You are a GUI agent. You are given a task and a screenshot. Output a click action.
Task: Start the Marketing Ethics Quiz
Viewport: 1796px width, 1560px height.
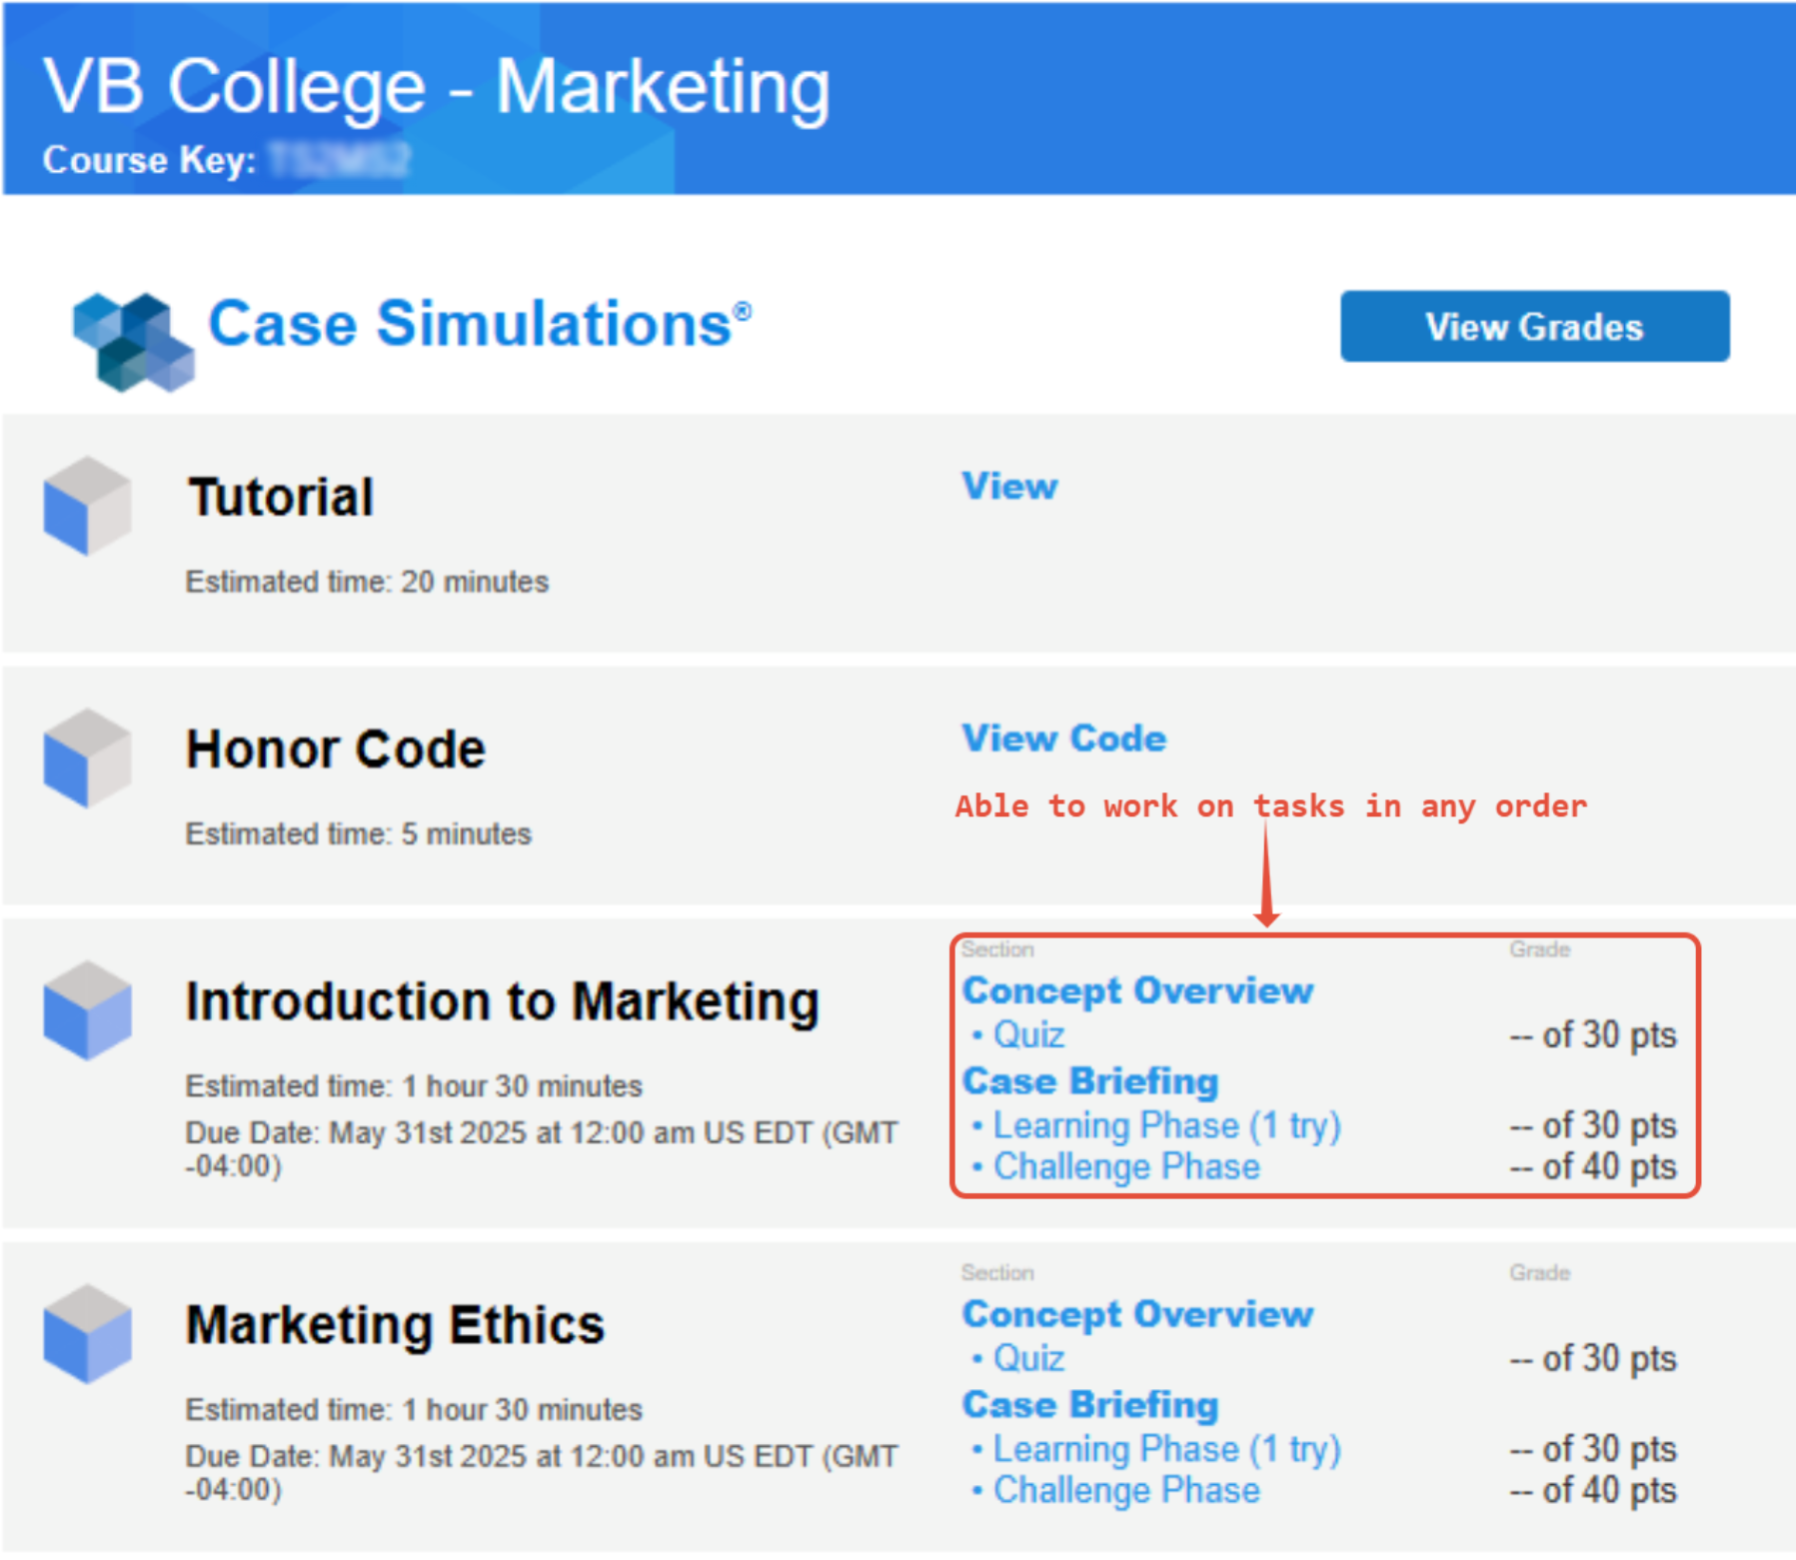click(1027, 1358)
